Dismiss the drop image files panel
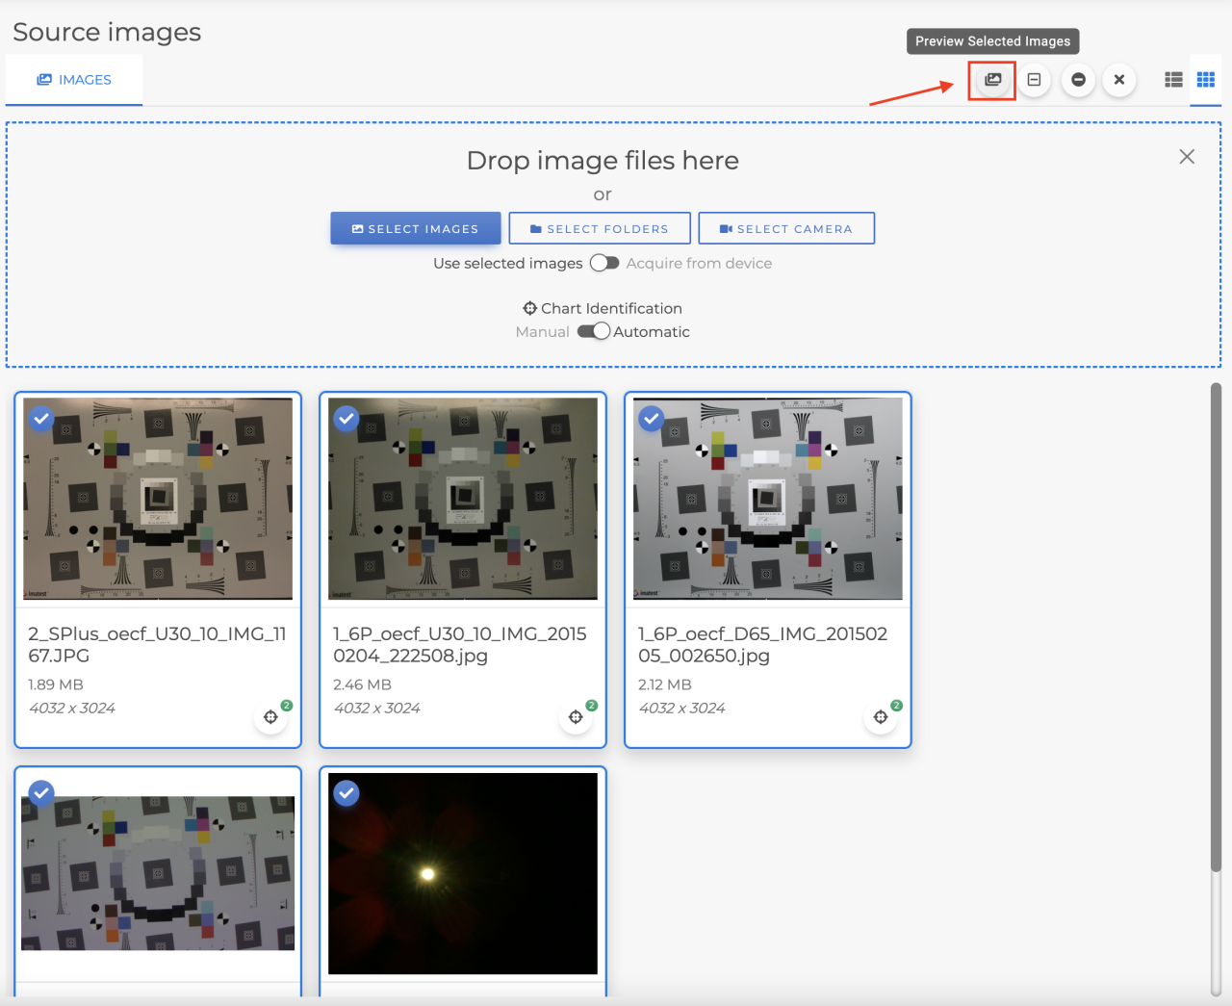Screen dimensions: 1232x1006 tap(1187, 156)
